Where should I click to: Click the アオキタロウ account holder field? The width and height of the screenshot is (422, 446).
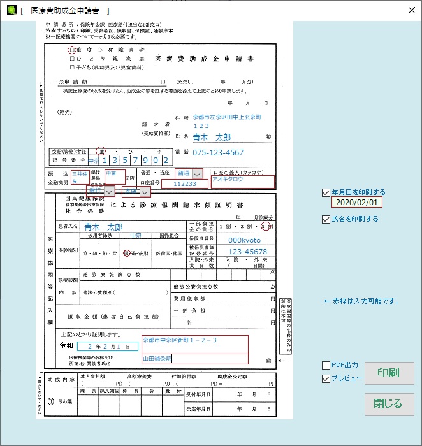point(243,182)
